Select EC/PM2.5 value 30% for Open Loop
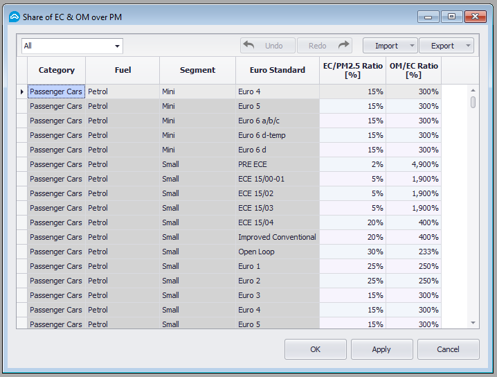Image resolution: width=497 pixels, height=377 pixels. tap(353, 252)
